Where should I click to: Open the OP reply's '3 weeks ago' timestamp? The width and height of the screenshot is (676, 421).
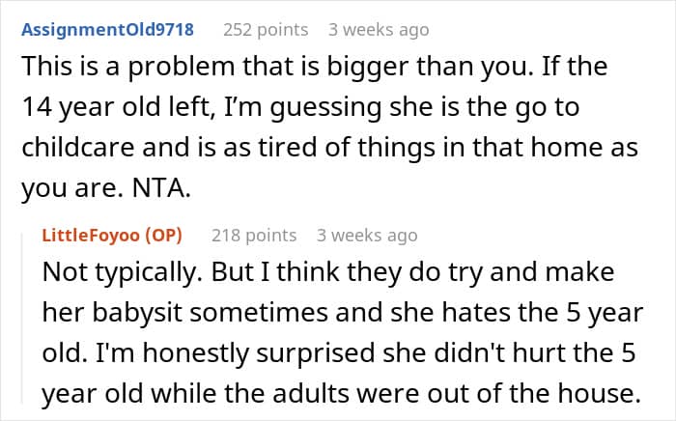(367, 236)
